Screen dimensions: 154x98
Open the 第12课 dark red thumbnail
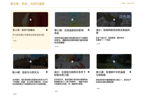31,19
